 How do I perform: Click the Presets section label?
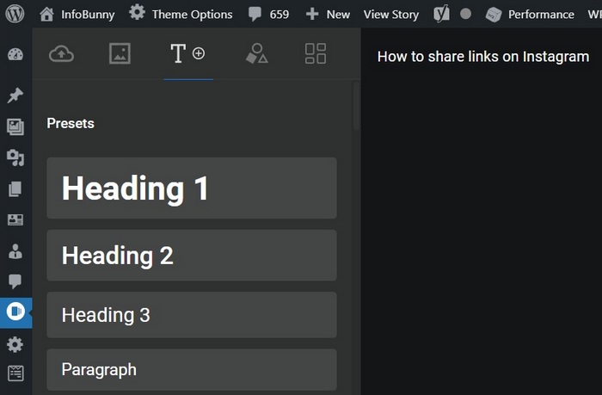pyautogui.click(x=71, y=123)
